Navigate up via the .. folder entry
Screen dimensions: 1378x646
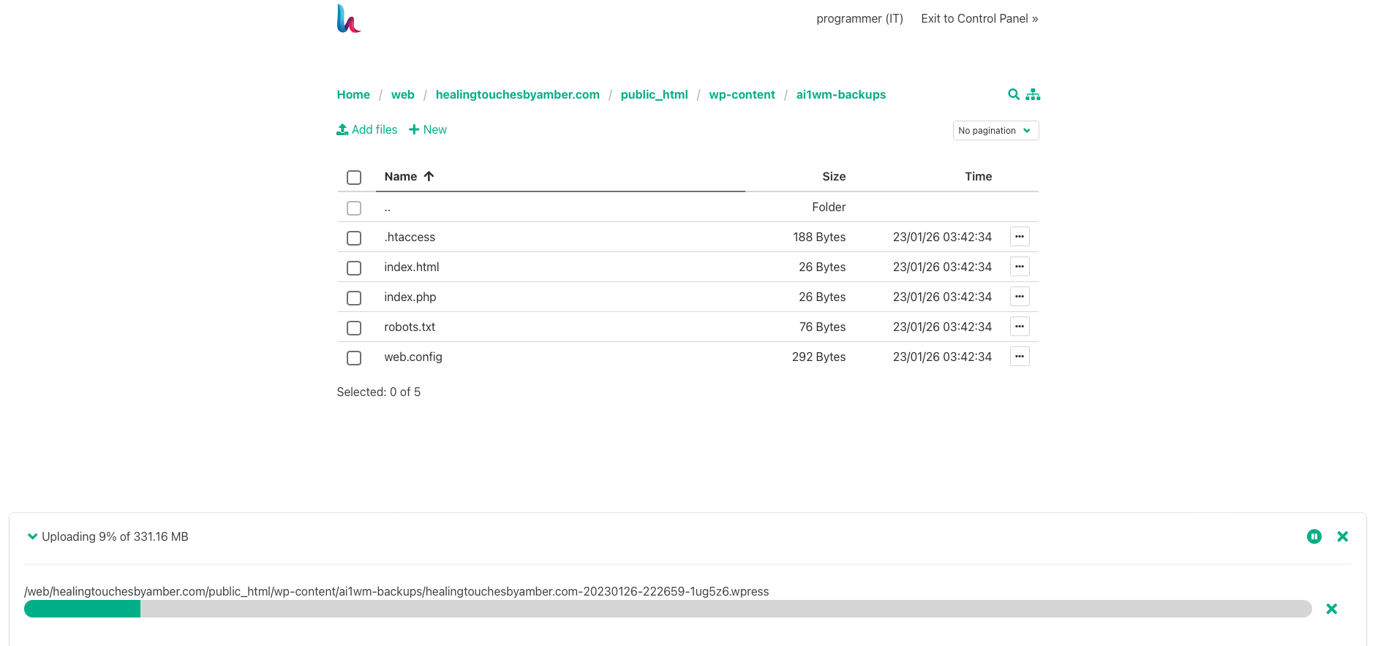[x=388, y=208]
